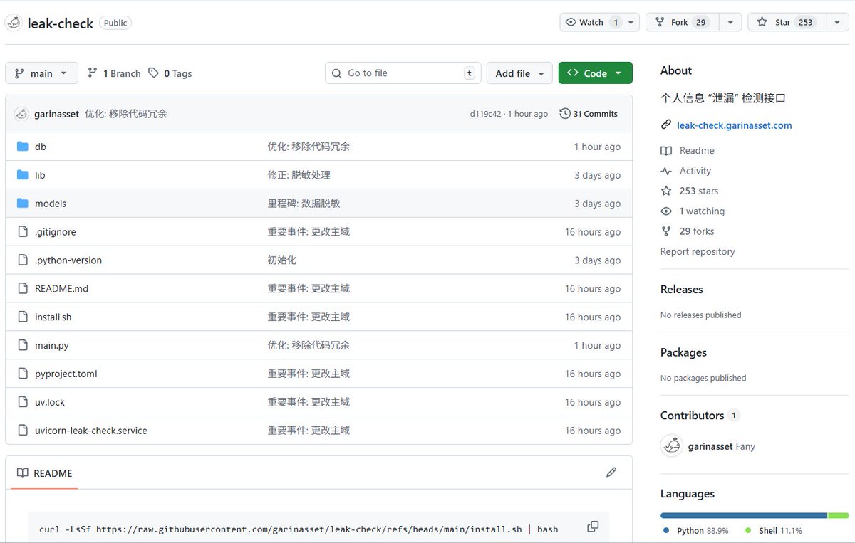Open the green Code dropdown
The height and width of the screenshot is (543, 855).
[595, 73]
